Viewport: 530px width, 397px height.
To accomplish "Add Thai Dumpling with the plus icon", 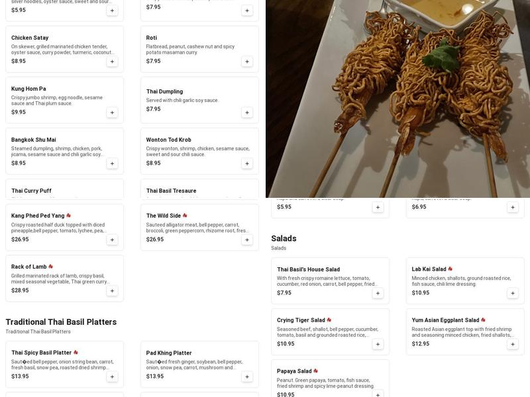I will pyautogui.click(x=247, y=112).
